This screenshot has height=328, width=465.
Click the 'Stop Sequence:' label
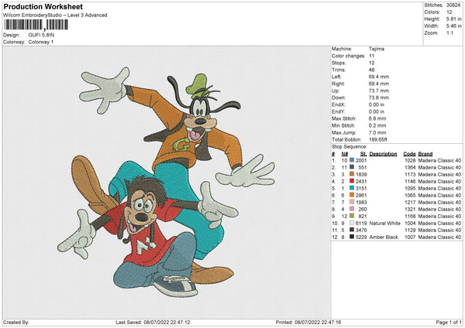coord(350,147)
